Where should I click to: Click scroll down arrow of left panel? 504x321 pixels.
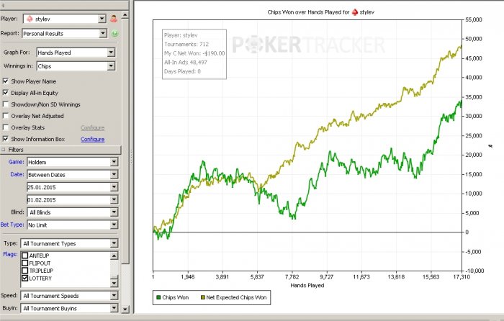(x=125, y=309)
